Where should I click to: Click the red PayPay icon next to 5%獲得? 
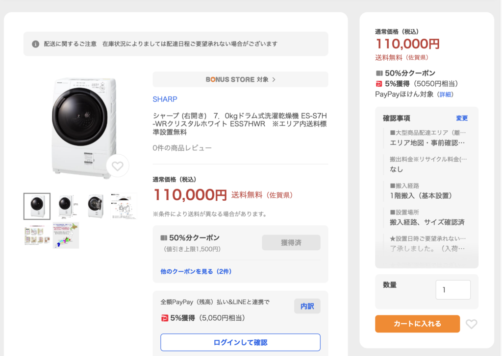[164, 318]
